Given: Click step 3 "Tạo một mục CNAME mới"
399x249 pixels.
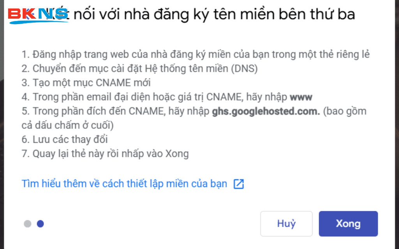Looking at the screenshot, I should [86, 83].
